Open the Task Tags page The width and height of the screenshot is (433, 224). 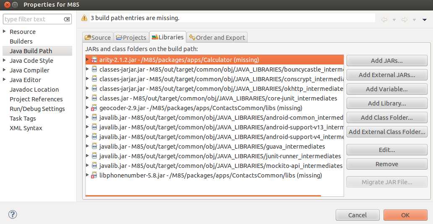(x=23, y=118)
